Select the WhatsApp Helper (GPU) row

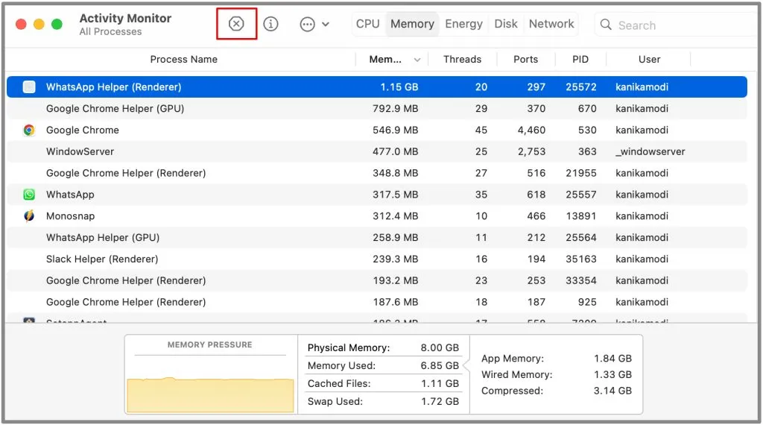coord(376,237)
